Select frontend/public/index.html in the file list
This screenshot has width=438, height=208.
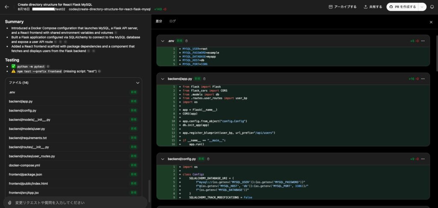pyautogui.click(x=74, y=184)
